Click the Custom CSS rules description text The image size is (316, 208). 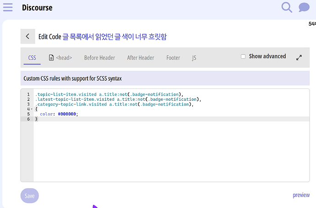[72, 78]
